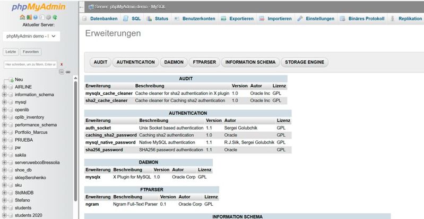
Task: Open the phpMyAdmin documentation blue icon
Action: (36, 17)
